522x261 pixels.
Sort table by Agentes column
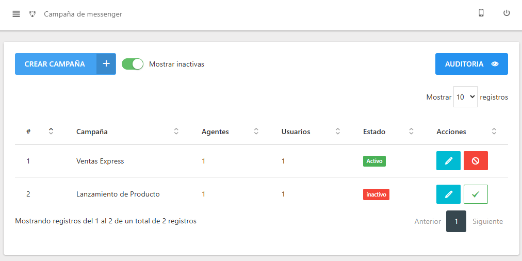(256, 132)
